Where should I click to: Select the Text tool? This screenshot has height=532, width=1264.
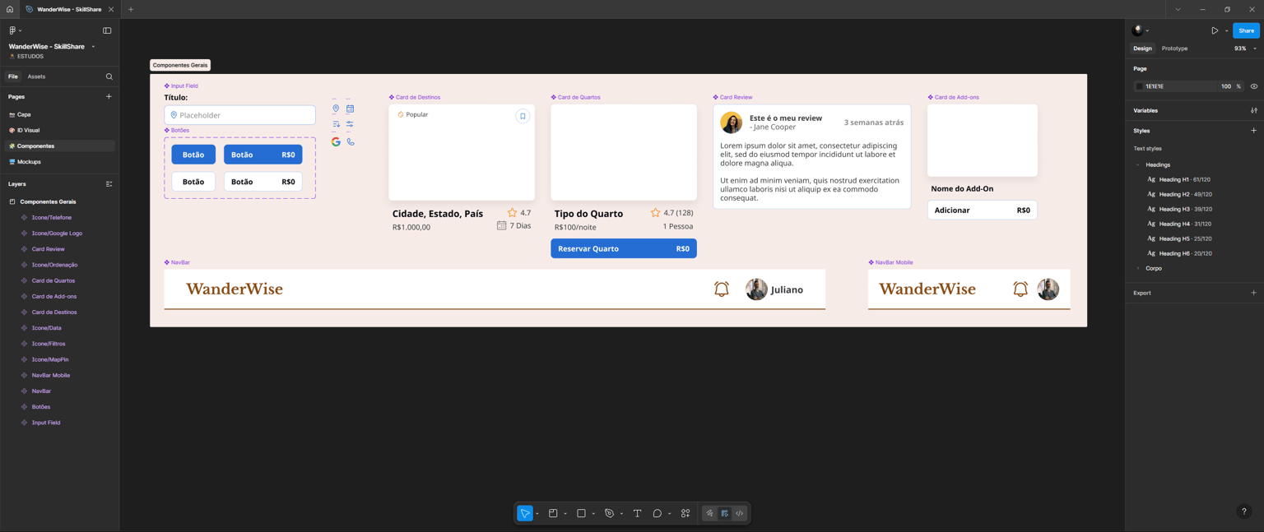pyautogui.click(x=637, y=513)
